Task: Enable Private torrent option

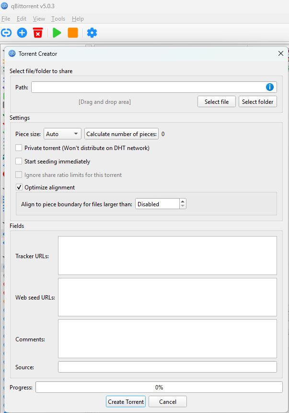Action: (19, 149)
